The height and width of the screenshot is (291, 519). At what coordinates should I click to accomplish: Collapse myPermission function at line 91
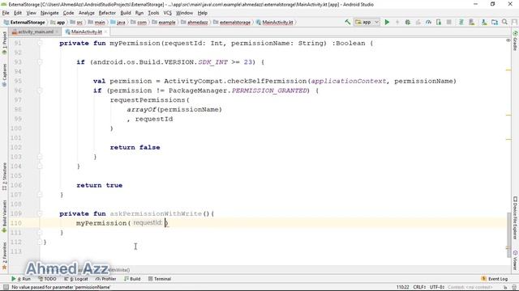pos(40,43)
